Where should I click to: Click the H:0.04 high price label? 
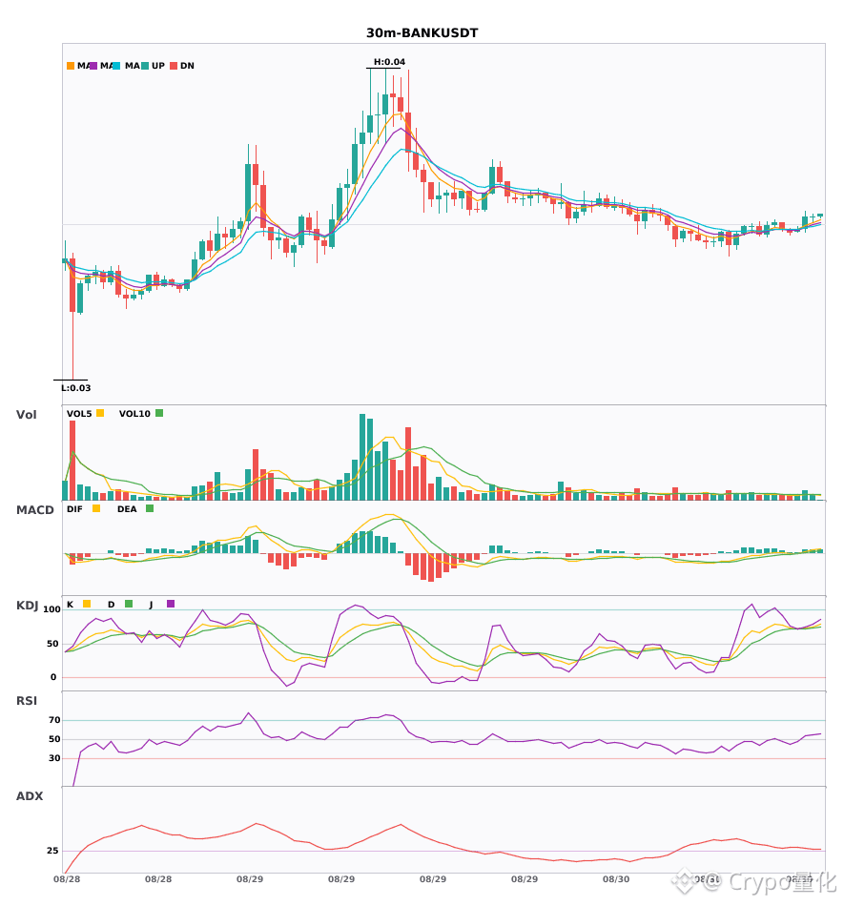point(389,62)
